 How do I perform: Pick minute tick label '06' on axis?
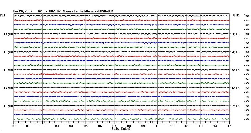click(100, 126)
